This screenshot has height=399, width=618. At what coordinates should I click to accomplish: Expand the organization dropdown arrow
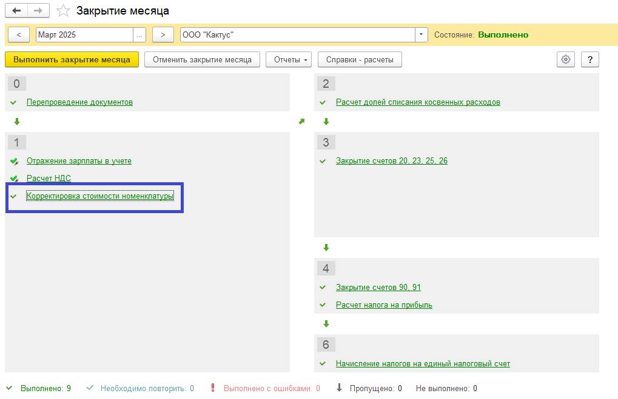pyautogui.click(x=422, y=35)
